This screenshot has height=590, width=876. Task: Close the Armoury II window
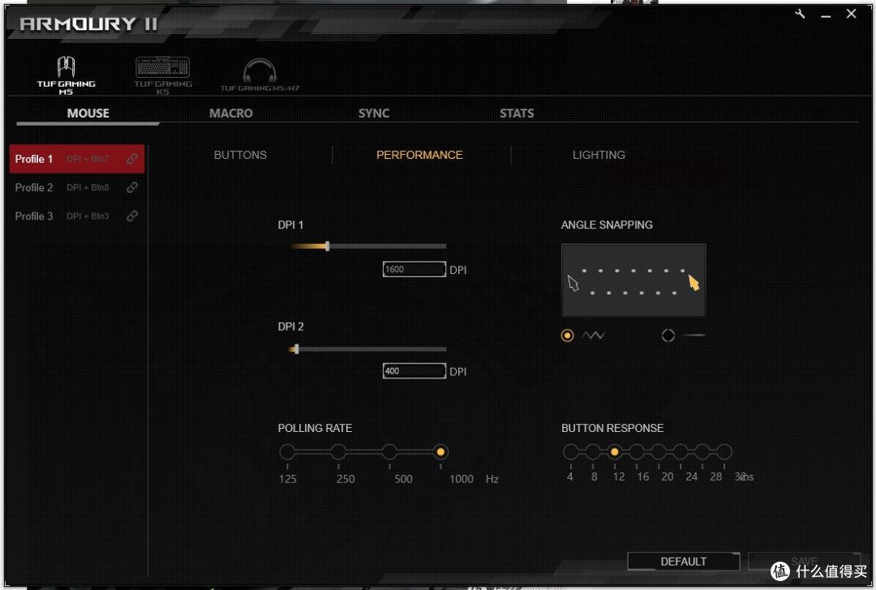(851, 14)
